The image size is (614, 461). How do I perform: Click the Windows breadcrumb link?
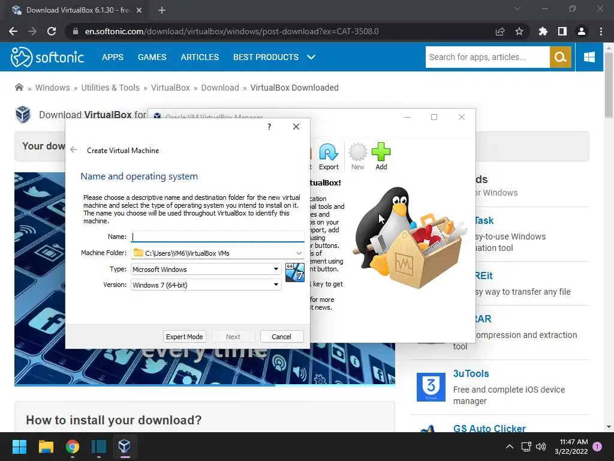point(53,88)
